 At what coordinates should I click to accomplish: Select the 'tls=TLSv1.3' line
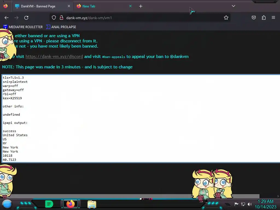point(13,78)
